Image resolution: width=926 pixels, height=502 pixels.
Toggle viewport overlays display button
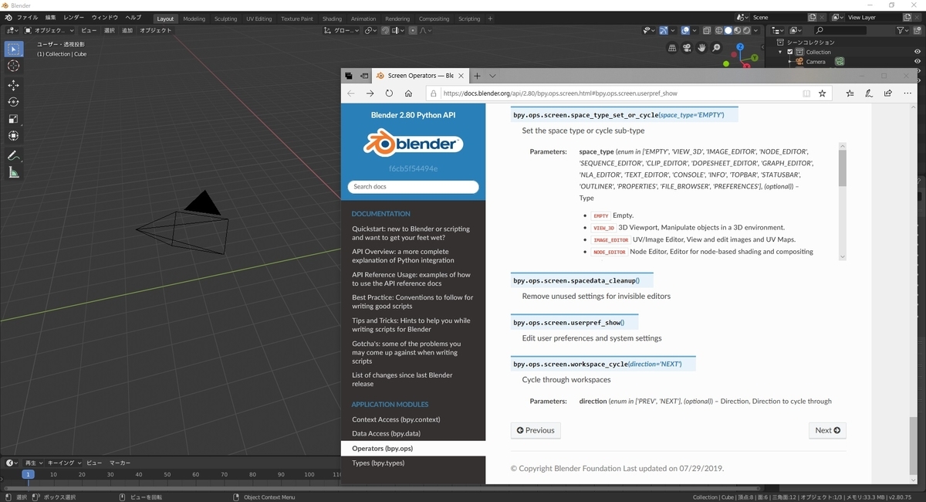(x=685, y=30)
